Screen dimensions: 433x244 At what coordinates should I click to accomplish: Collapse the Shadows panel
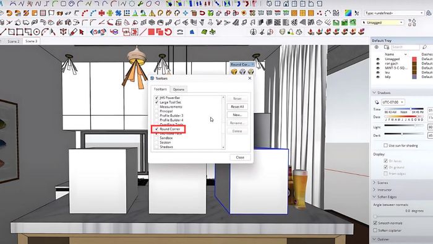(374, 93)
